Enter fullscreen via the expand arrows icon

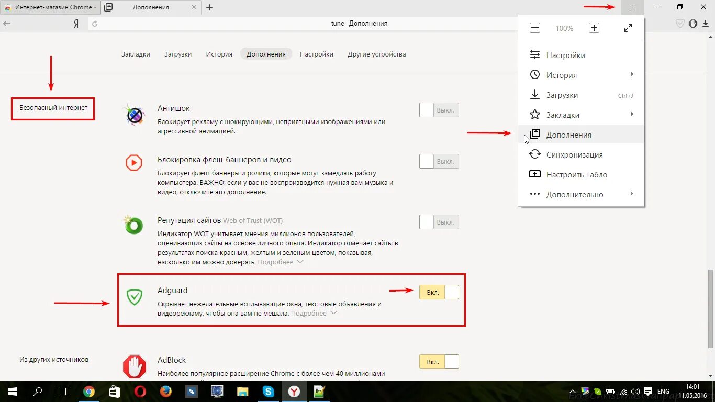[628, 28]
